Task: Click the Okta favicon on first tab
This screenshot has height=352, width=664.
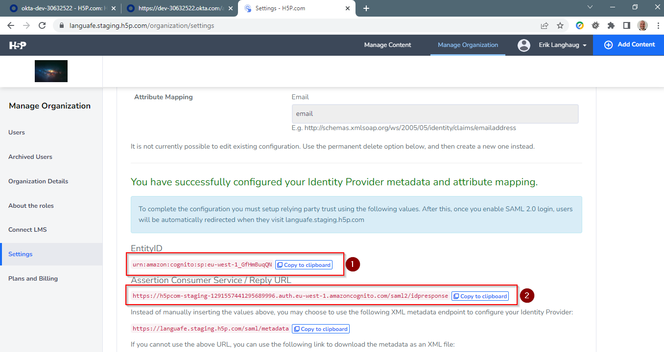Action: [14, 8]
